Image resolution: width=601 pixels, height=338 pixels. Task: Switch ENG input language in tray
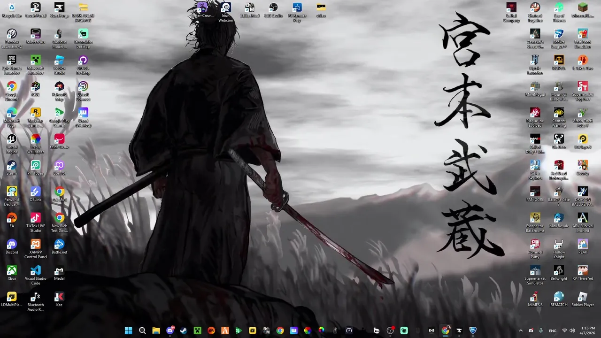point(553,330)
